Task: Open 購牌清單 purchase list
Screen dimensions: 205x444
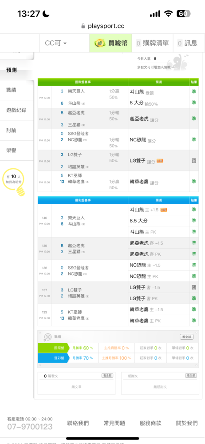Action: (152, 43)
